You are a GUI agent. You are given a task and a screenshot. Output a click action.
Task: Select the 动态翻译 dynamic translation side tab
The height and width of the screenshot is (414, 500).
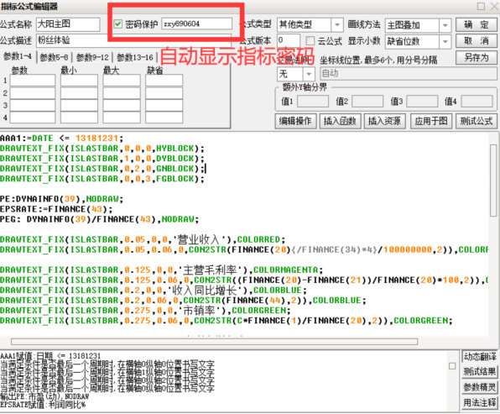tap(480, 357)
